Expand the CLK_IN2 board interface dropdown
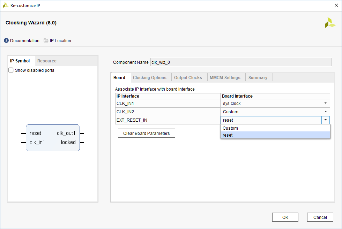342x229 pixels. point(325,112)
